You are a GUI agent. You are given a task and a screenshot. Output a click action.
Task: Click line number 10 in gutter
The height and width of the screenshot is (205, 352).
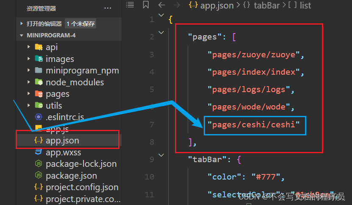click(x=150, y=177)
